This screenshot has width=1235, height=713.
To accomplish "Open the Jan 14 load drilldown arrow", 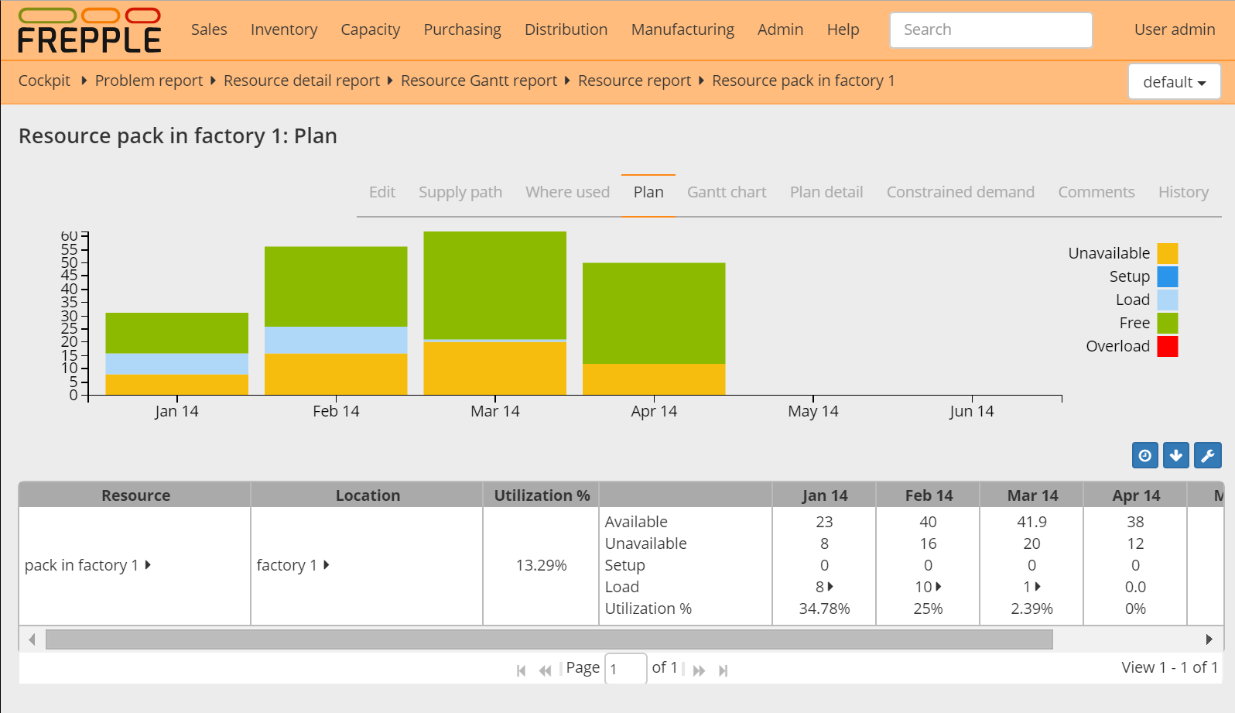I will coord(831,587).
